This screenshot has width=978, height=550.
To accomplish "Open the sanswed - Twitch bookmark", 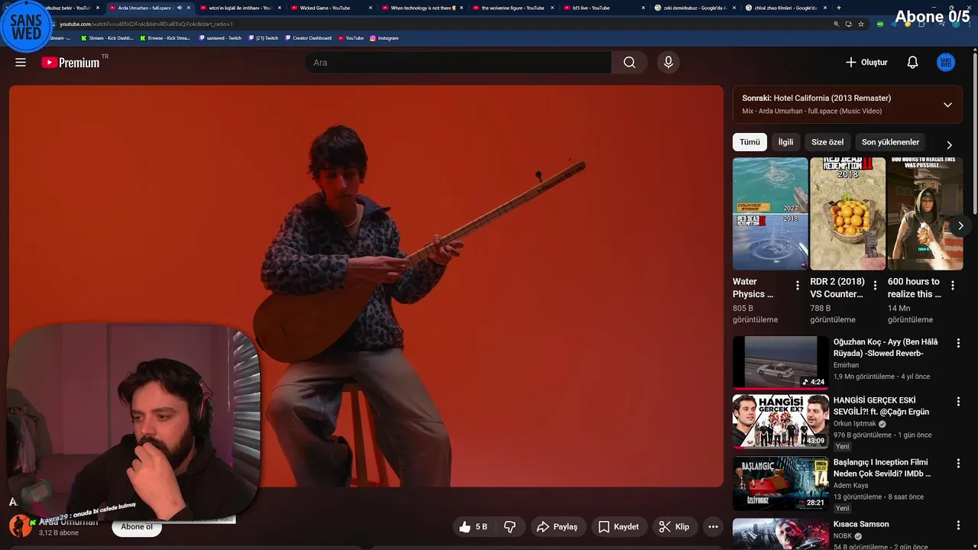I will (220, 37).
